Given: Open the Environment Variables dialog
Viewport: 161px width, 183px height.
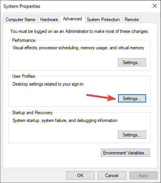Looking at the screenshot, I should [125, 153].
